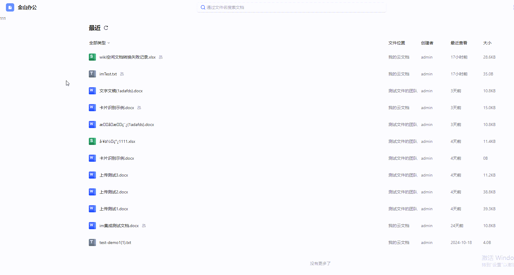Open 文字文稿(1adafds).docx
The height and width of the screenshot is (275, 514).
coord(121,91)
